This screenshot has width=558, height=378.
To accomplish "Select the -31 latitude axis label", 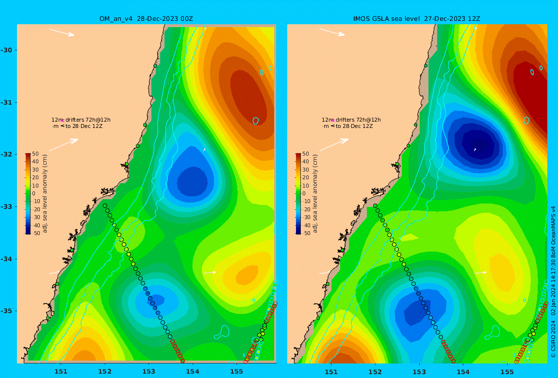I will pyautogui.click(x=6, y=102).
